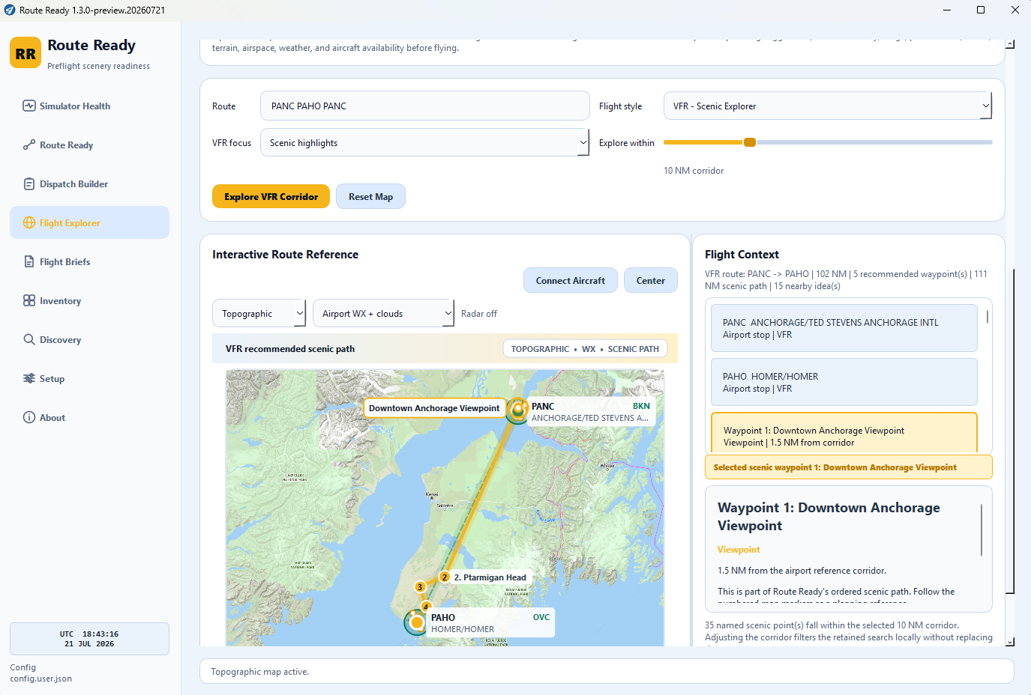Click the orange Viewpoint category label
This screenshot has height=695, width=1031.
739,550
